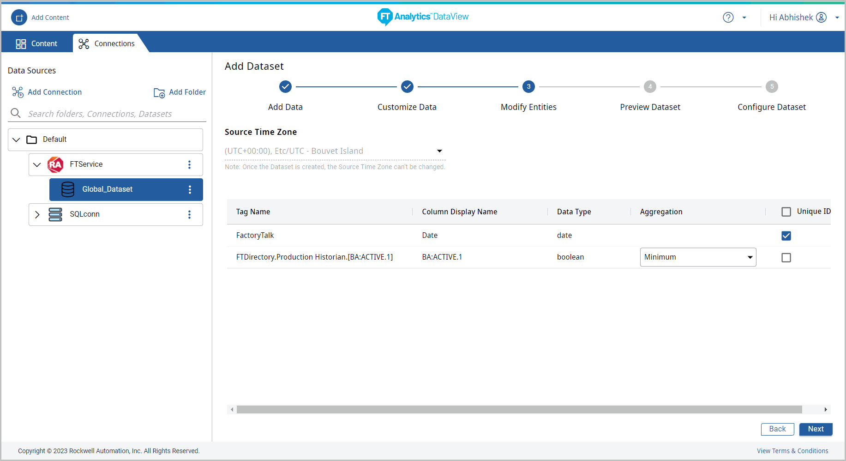
Task: Open the help menu dropdown arrow
Action: pos(744,18)
